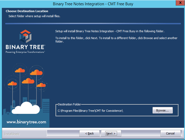Click the Destination Folder group label
The height and width of the screenshot is (140, 185).
(69, 104)
